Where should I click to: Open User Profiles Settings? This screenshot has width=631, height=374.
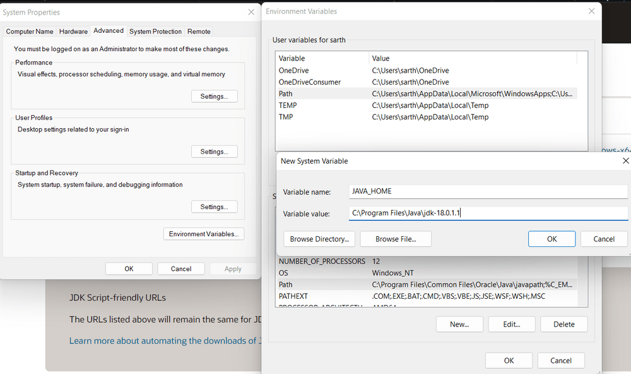215,151
